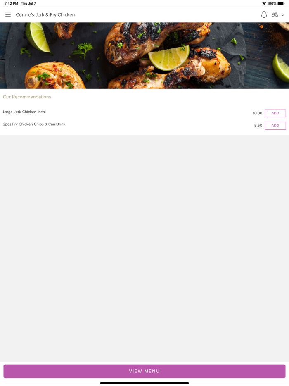Select 2pcs Fry Chicken Chips & Can Drink item
The height and width of the screenshot is (386, 289).
[34, 124]
